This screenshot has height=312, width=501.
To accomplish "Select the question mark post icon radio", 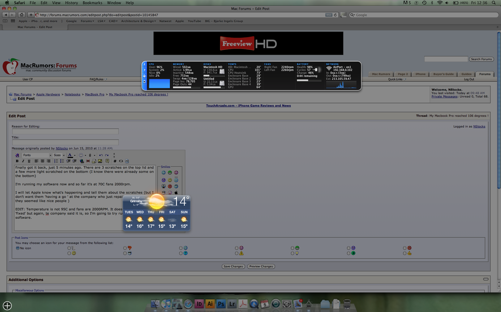I will [181, 253].
